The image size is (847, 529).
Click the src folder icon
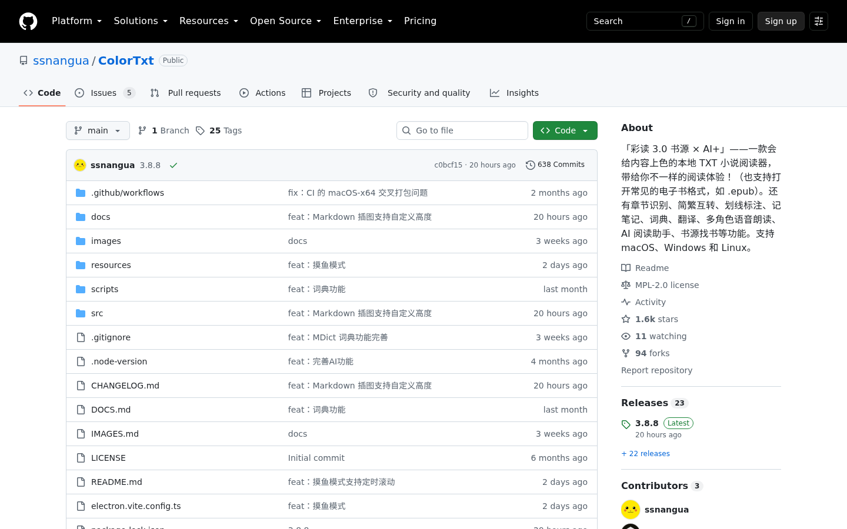point(81,313)
